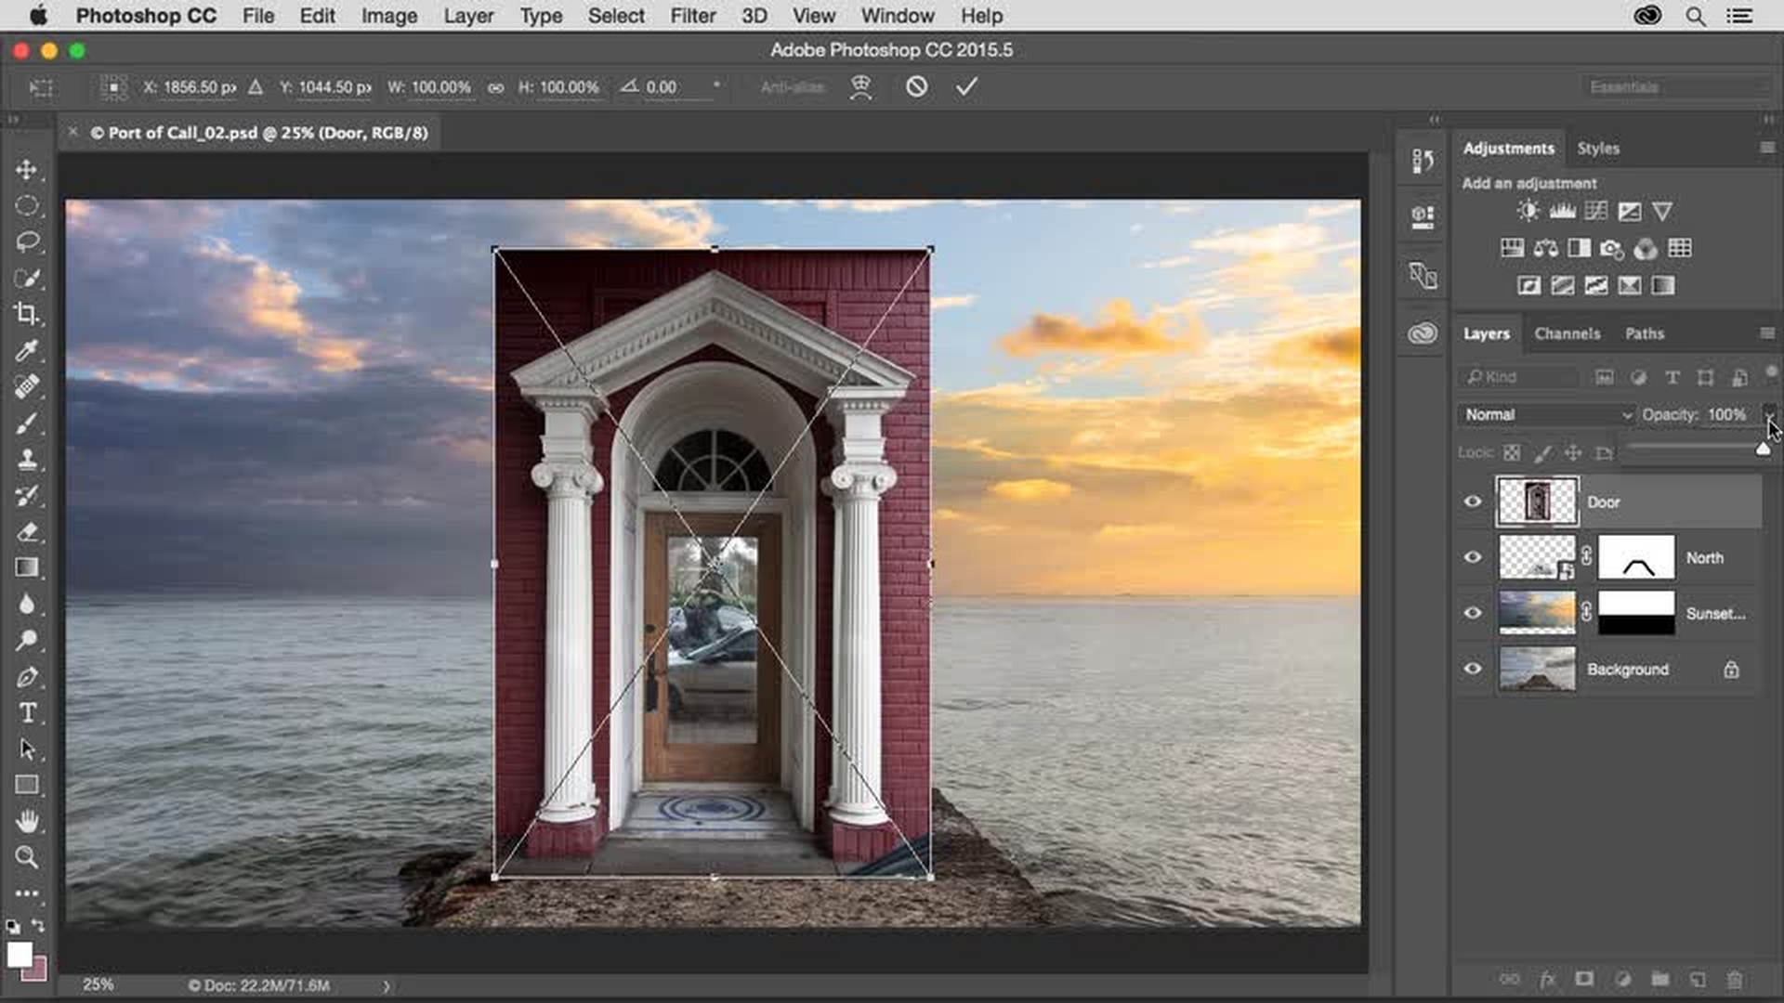Toggle visibility of Door layer
The image size is (1784, 1003).
[1473, 502]
